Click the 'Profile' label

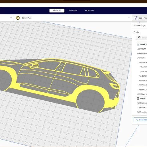coord(136,32)
